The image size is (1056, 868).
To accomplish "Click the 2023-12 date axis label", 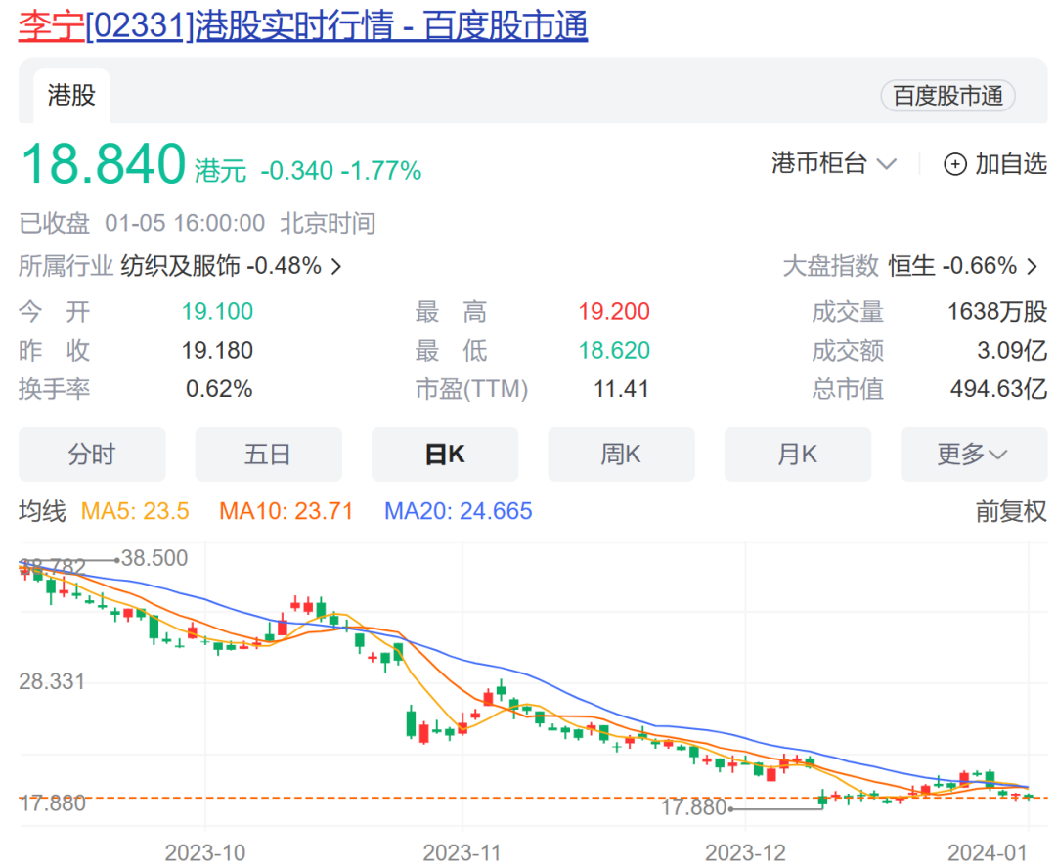I will (x=745, y=853).
